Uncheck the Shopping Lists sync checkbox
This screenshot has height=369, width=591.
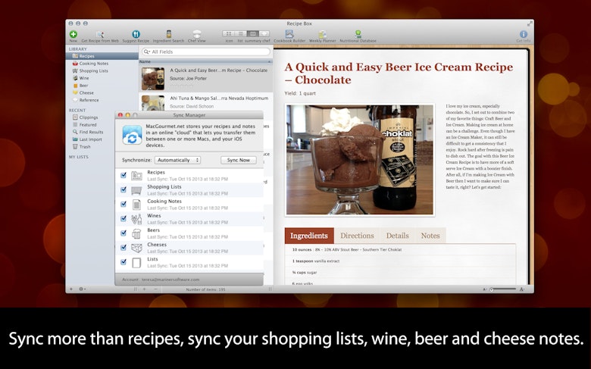124,189
